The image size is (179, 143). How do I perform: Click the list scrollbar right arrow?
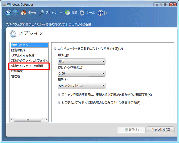pyautogui.click(x=46, y=120)
